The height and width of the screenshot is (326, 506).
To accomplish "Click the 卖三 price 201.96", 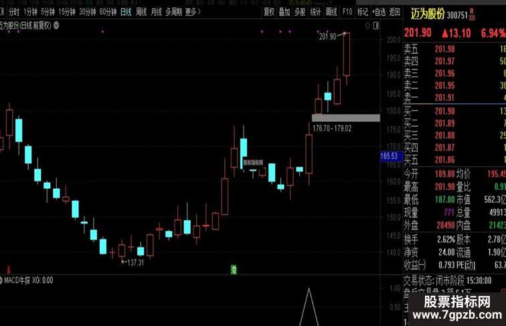I will pos(444,73).
